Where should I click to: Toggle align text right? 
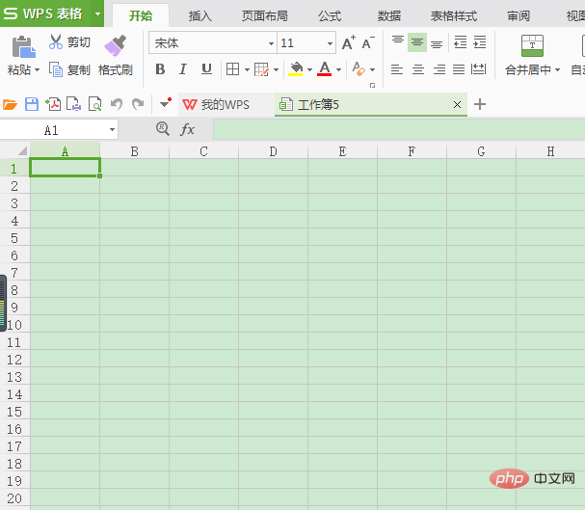[439, 69]
